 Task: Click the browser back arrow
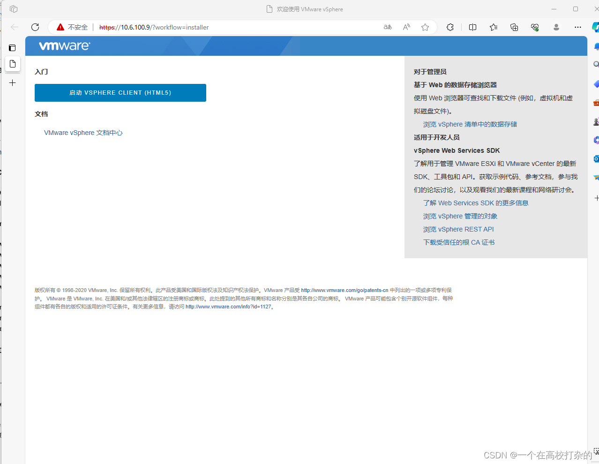[15, 27]
